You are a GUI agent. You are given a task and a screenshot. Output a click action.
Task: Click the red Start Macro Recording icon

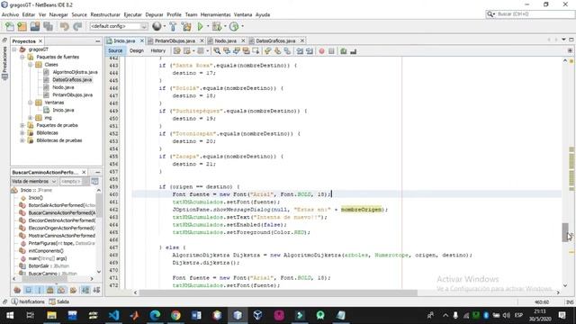coord(322,51)
